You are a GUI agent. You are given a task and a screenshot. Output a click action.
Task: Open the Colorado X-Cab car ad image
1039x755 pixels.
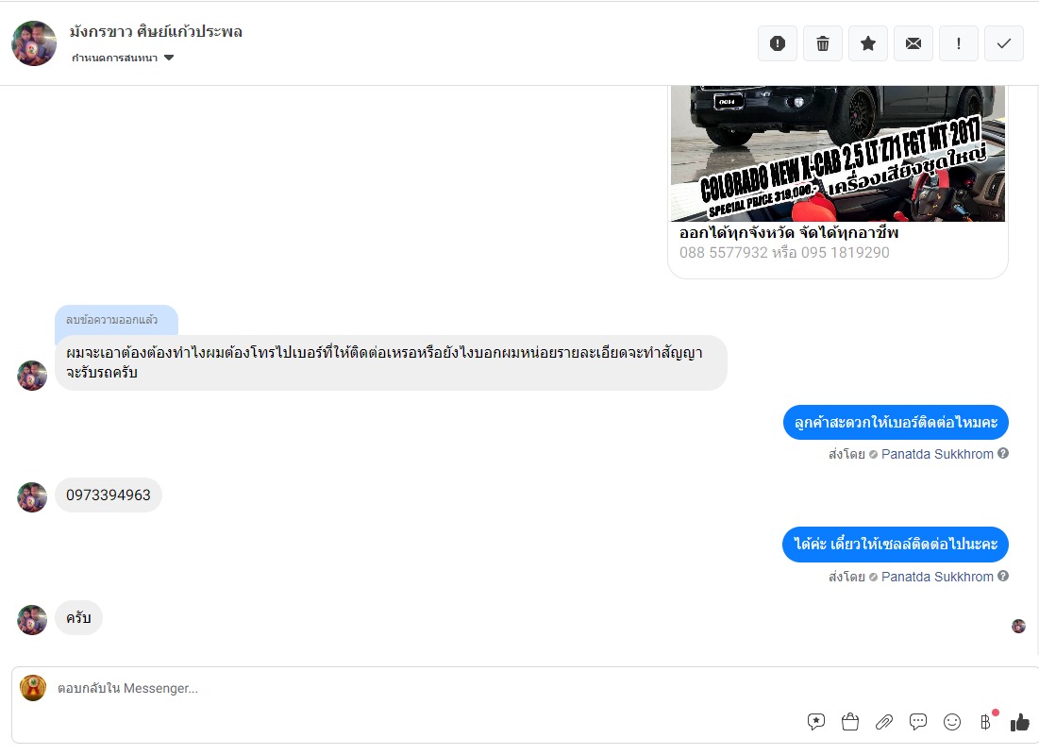point(838,154)
